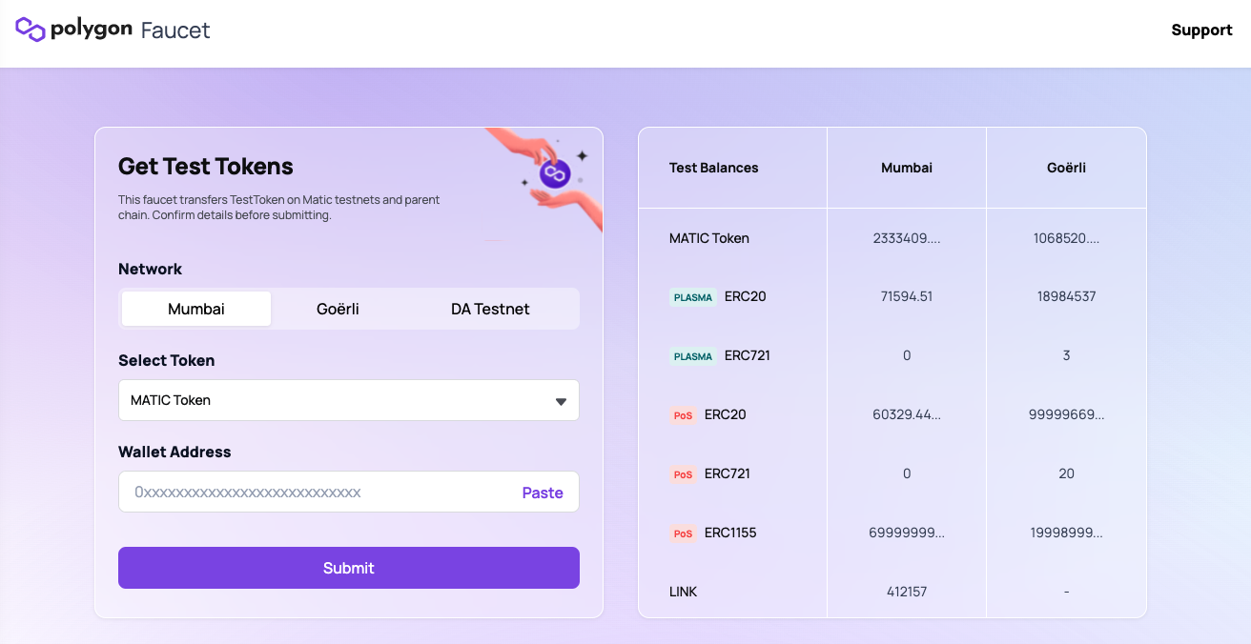The width and height of the screenshot is (1251, 644).
Task: Click the LINK Mumbai balance 412157
Action: click(x=907, y=592)
